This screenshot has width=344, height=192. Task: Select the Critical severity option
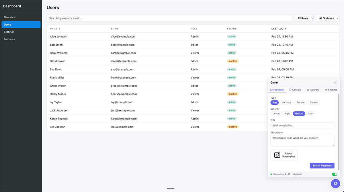pyautogui.click(x=276, y=113)
